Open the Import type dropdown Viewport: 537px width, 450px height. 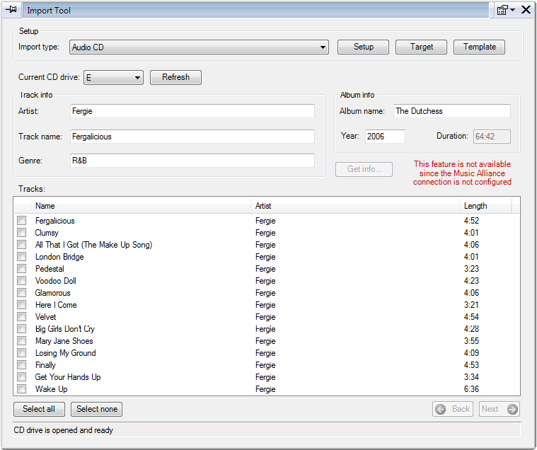click(199, 47)
